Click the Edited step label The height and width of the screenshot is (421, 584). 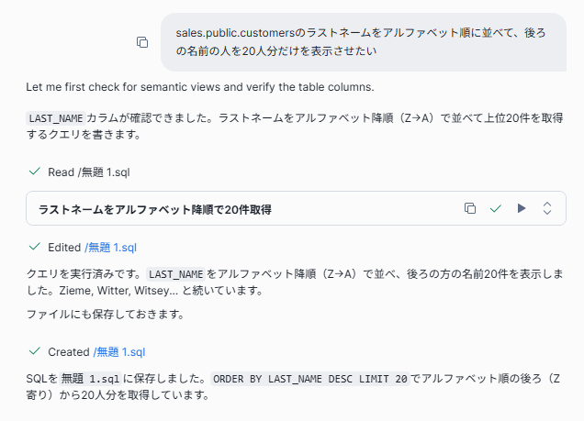coord(64,247)
